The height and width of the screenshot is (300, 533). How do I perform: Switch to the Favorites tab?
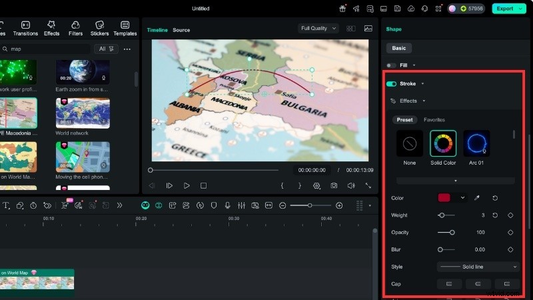(x=434, y=120)
